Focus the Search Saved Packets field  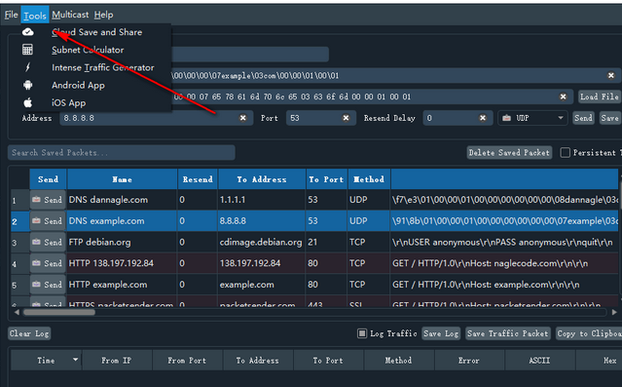coord(122,153)
